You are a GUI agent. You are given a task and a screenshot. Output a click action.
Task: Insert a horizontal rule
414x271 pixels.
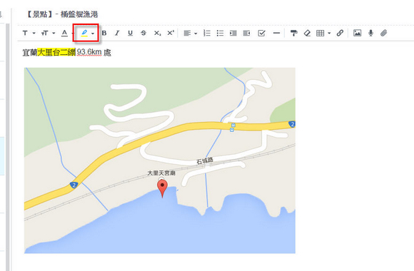[x=276, y=33]
